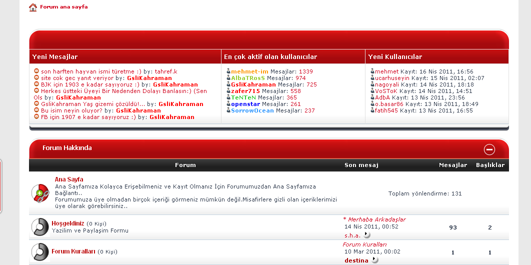Viewport: 531px width, 265px height.
Task: Click 'Toplam yönlendirme: 131' text
Action: (x=425, y=193)
